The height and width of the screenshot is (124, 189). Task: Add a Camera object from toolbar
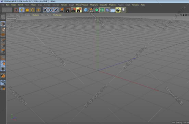coord(118,10)
